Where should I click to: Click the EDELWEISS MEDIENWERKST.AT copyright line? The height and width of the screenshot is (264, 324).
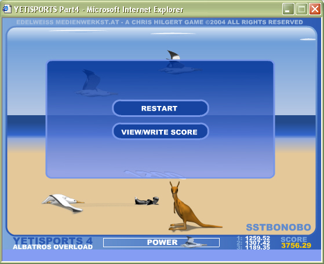[159, 22]
